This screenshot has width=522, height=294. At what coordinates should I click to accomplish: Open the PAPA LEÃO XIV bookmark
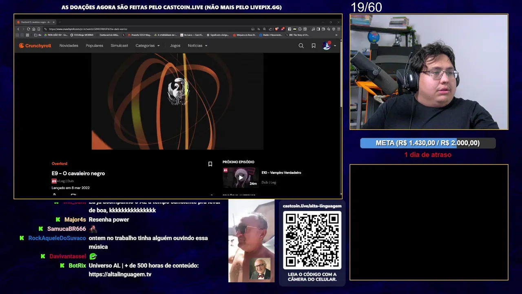[55, 35]
